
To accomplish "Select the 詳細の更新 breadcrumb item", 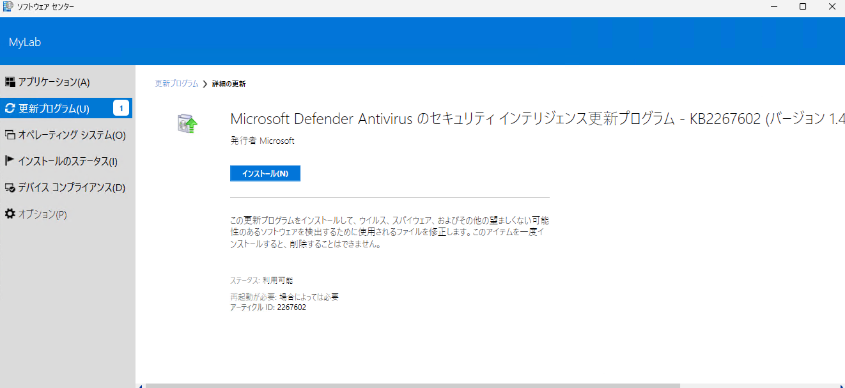I will (229, 84).
